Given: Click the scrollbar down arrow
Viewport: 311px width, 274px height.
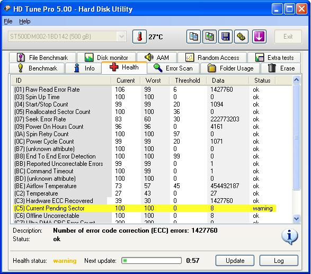Looking at the screenshot, I should [296, 219].
